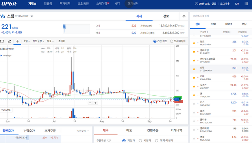Add MATIC/KRW to favorites star
This screenshot has width=252, height=143.
click(194, 121)
